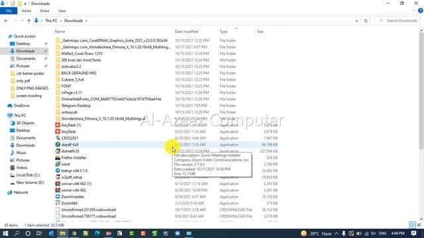The width and height of the screenshot is (424, 238).
Task: Open Desktop under Quick access
Action: [x=23, y=44]
